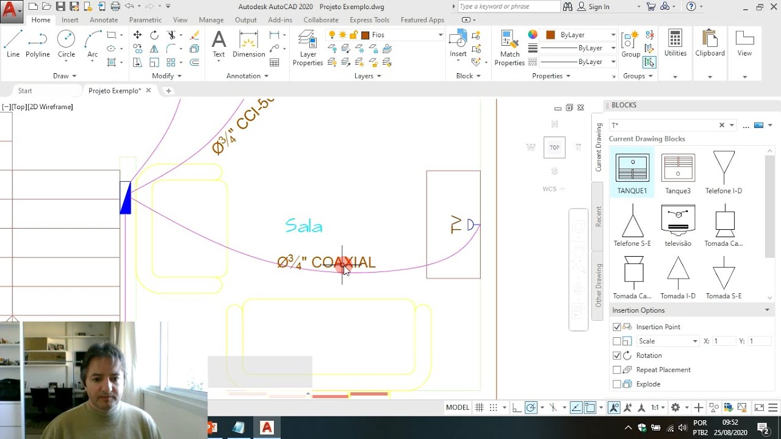Expand the Draw panel flyout

(x=65, y=76)
